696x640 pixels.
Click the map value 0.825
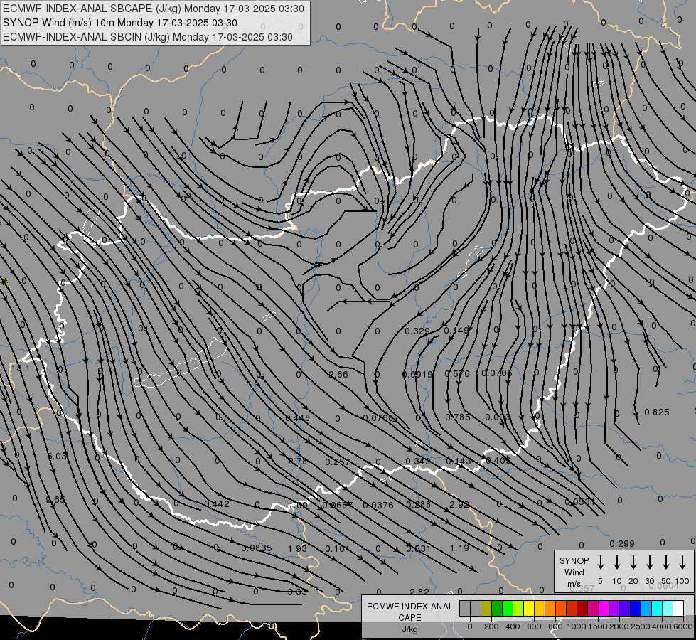656,412
